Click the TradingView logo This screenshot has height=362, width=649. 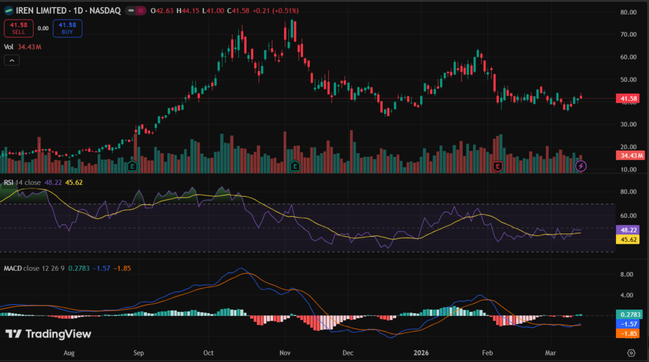tap(48, 334)
